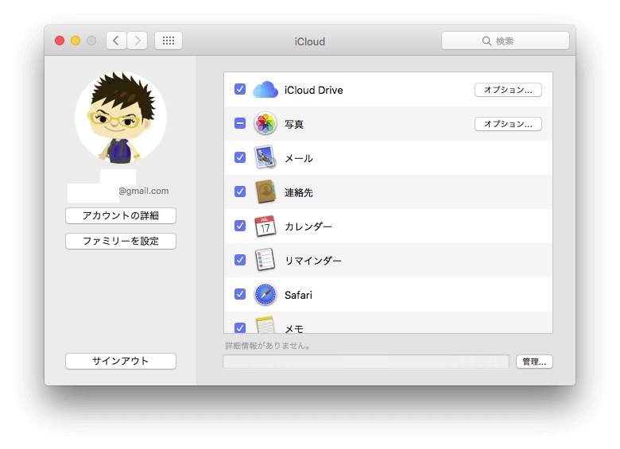Click the iCloud Drive cloud icon
This screenshot has height=449, width=620.
click(x=265, y=90)
